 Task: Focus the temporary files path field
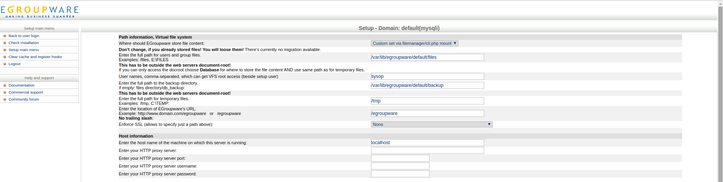coord(427,101)
